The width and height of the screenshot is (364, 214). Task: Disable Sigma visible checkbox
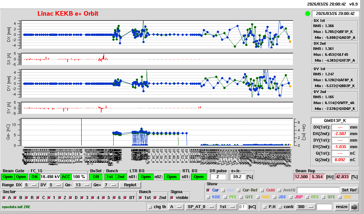(x=172, y=198)
